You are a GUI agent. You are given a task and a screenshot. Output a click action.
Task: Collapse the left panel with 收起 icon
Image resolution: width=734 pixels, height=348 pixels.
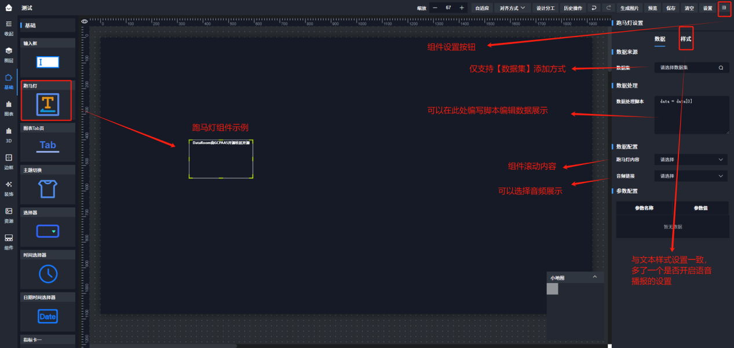coord(9,27)
